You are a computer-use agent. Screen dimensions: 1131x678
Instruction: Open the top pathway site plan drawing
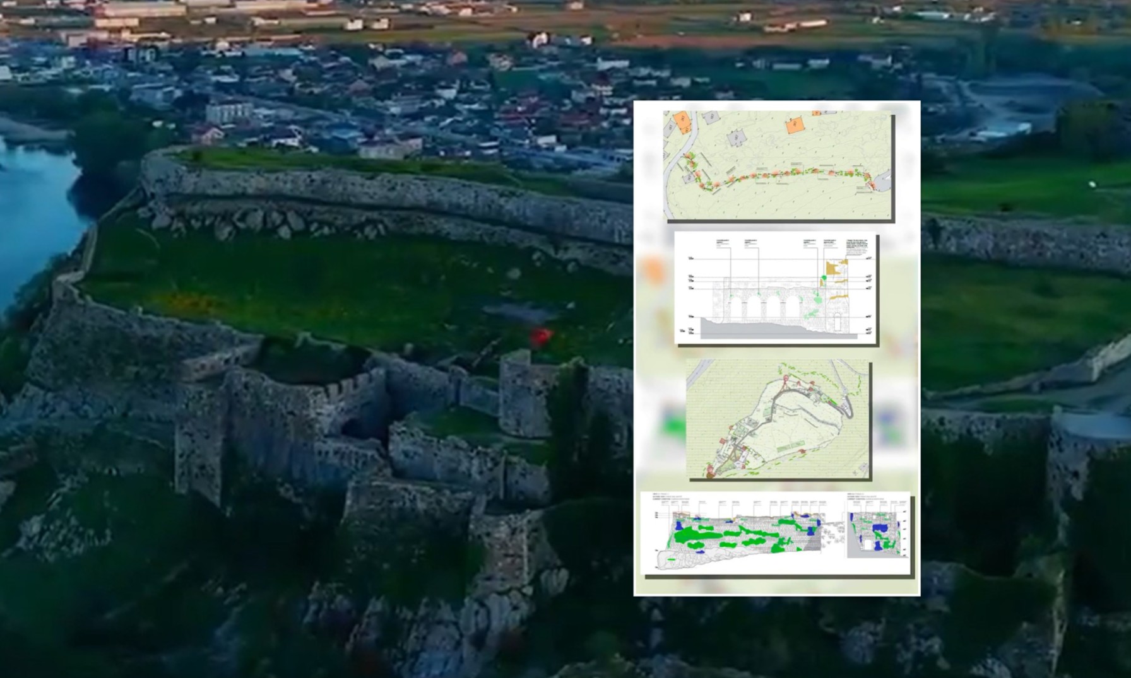click(x=778, y=165)
